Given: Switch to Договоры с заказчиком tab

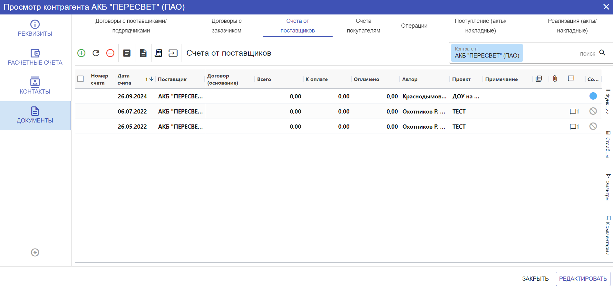Looking at the screenshot, I should tap(227, 26).
